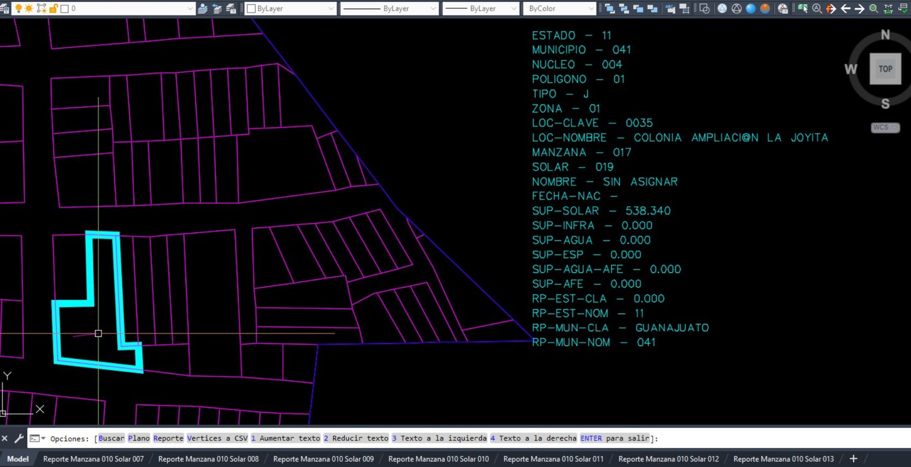
Task: Expand the ByLayer color dropdown
Action: (x=331, y=9)
